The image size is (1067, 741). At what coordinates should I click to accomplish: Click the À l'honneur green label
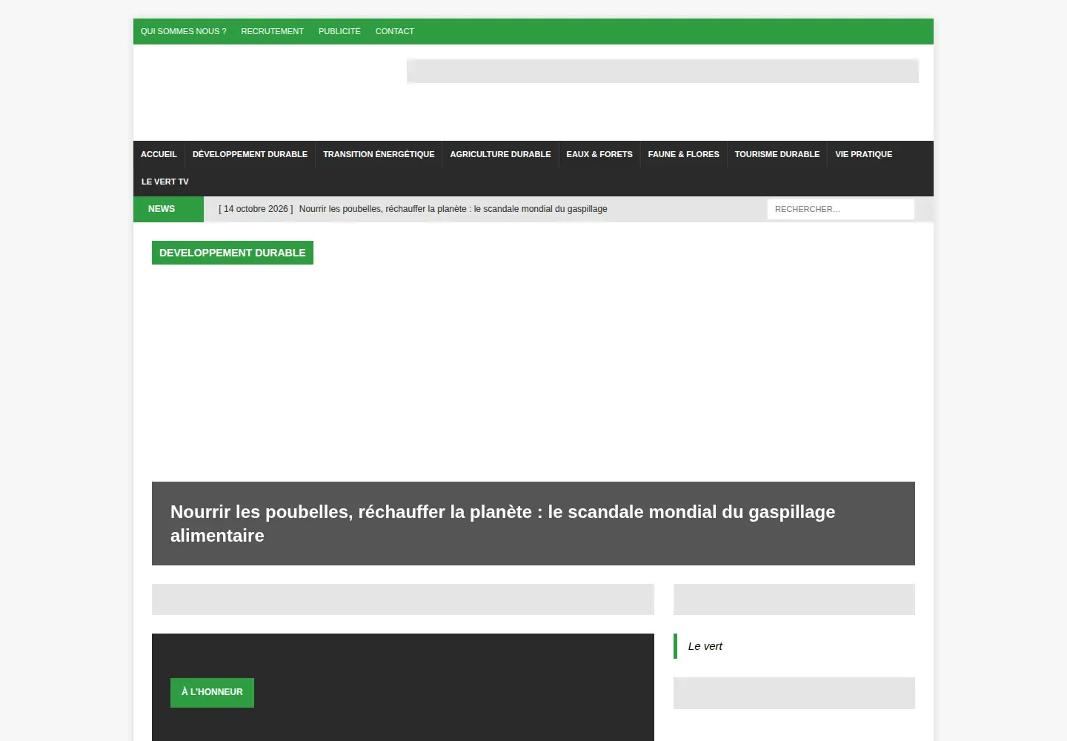(x=212, y=692)
